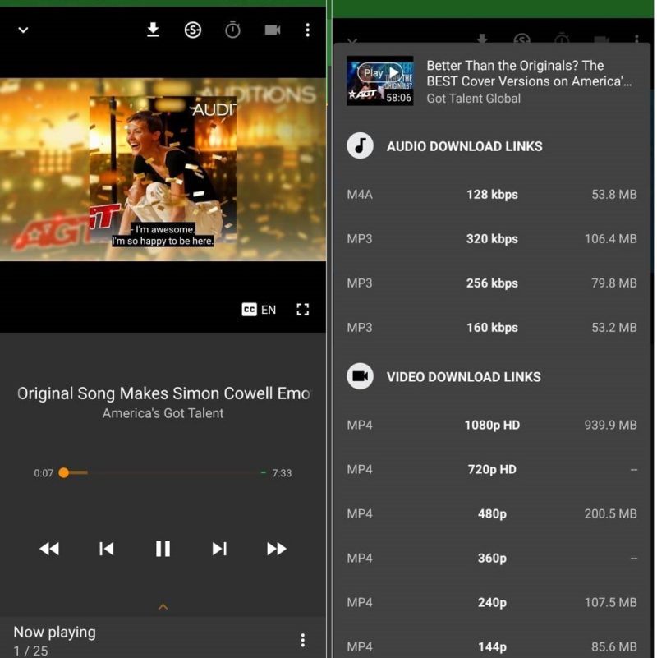Play the Better Than the Originals thumbnail

pyautogui.click(x=379, y=81)
